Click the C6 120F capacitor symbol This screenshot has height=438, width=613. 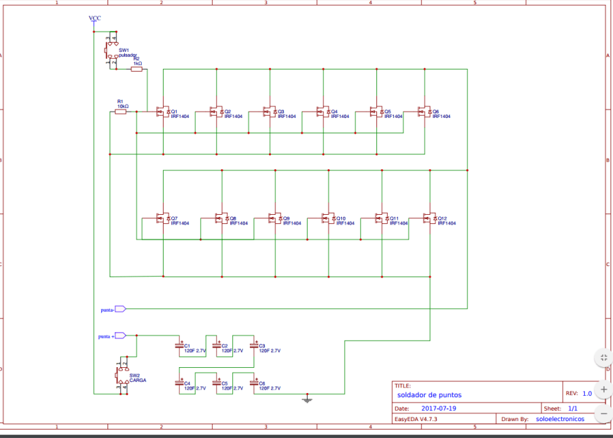tap(254, 385)
